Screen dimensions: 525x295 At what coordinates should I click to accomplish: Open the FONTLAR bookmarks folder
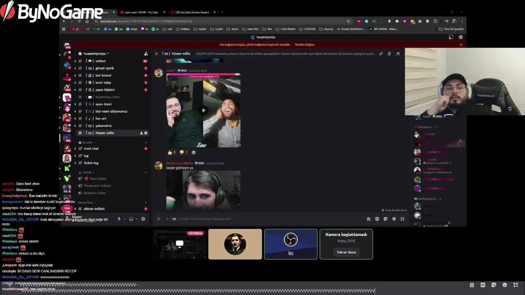307,29
